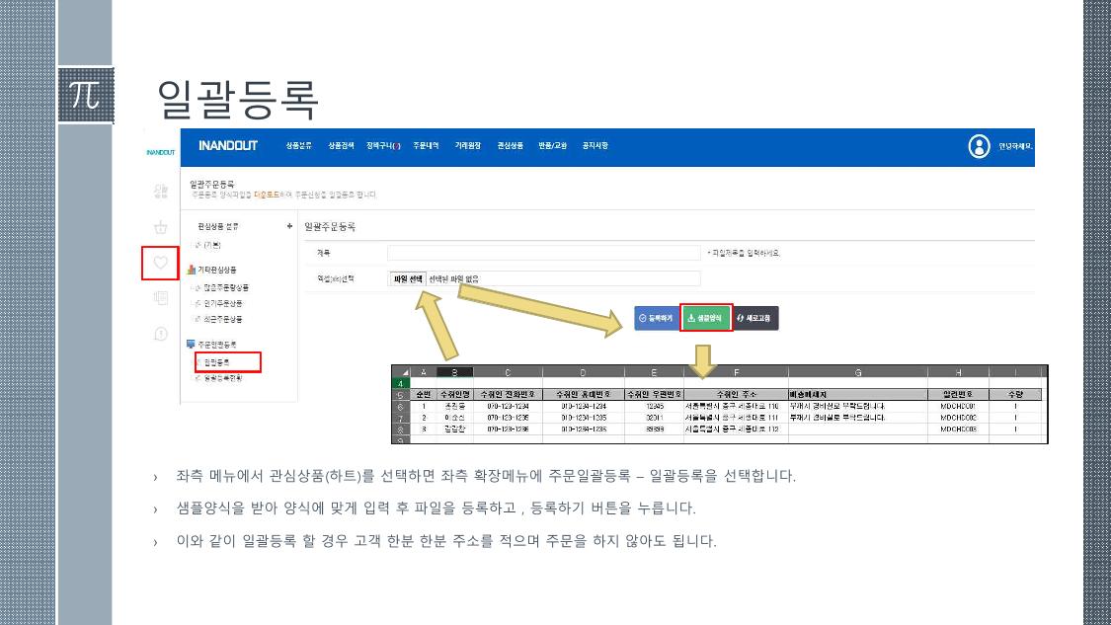Open the 장바구니 menu
Image resolution: width=1111 pixels, height=625 pixels.
tap(383, 146)
